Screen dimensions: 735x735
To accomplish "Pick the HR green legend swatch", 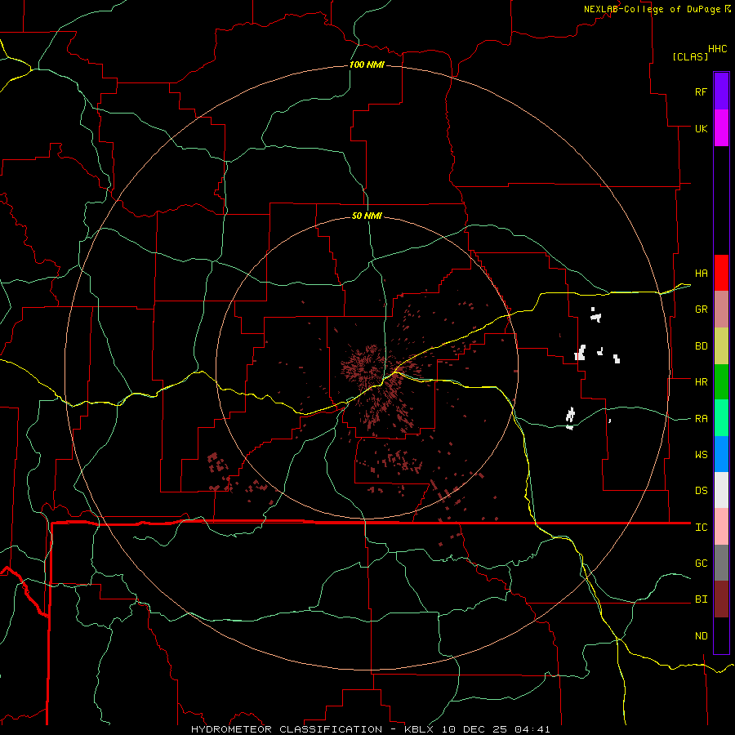I will point(721,381).
